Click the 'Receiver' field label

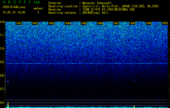(x=55, y=9)
